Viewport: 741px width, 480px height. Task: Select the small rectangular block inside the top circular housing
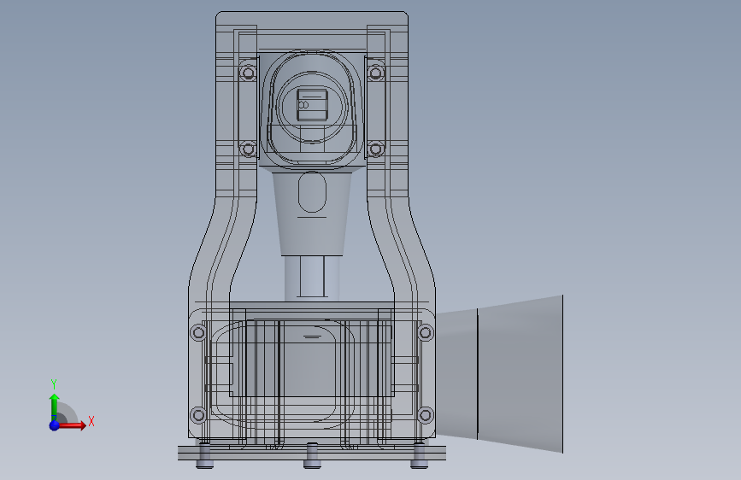point(312,105)
